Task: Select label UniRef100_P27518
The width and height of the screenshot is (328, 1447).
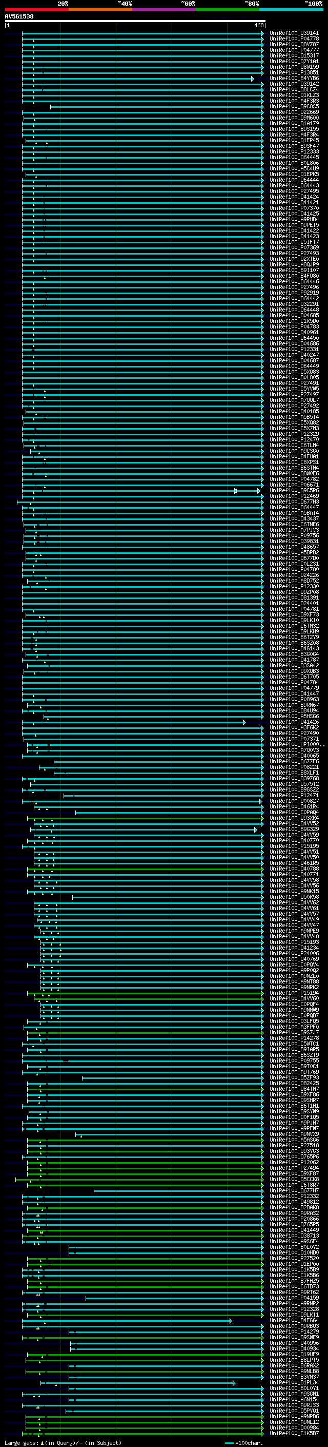Action: point(294,1146)
